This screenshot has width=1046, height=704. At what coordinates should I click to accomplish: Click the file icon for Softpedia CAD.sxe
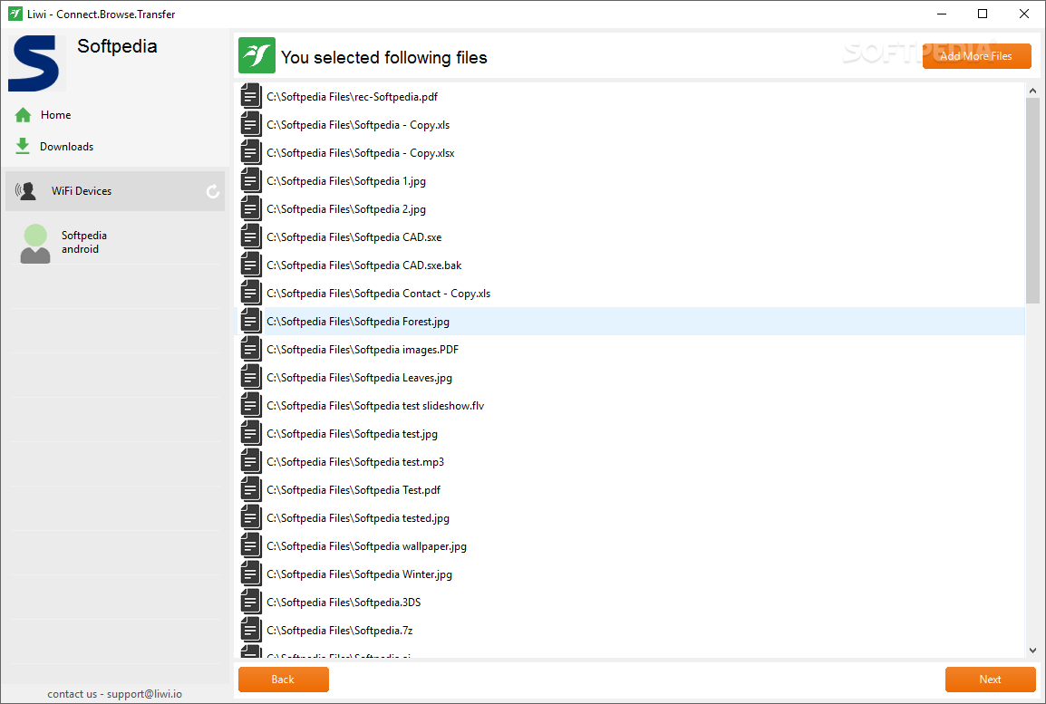251,236
